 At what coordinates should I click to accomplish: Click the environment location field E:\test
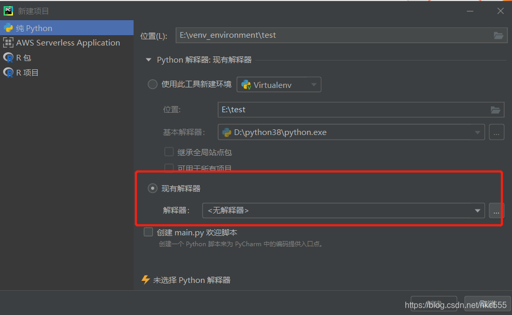361,110
